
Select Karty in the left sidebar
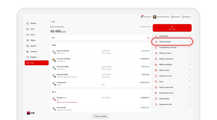pos(32,34)
